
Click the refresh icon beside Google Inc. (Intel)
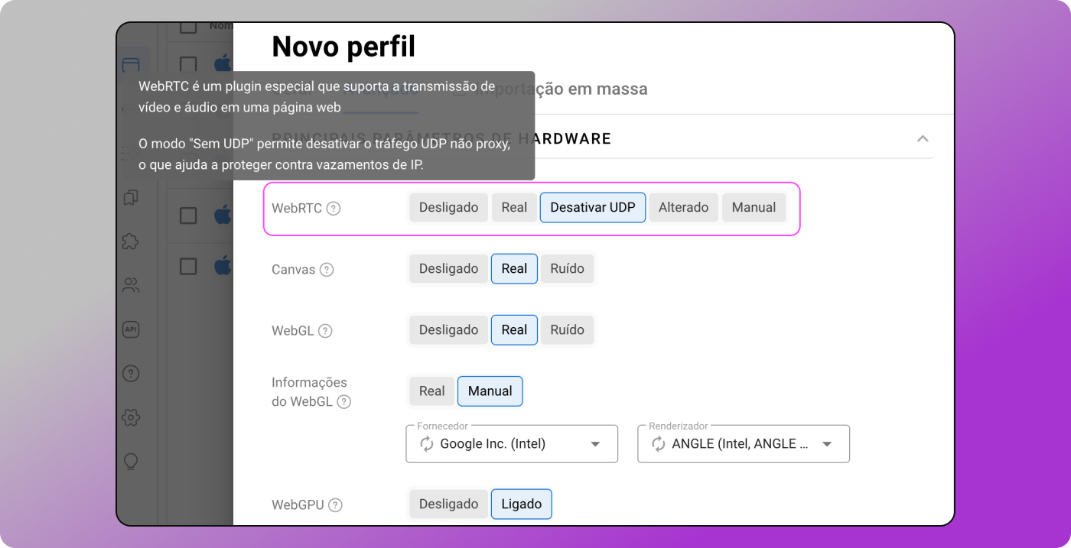428,443
